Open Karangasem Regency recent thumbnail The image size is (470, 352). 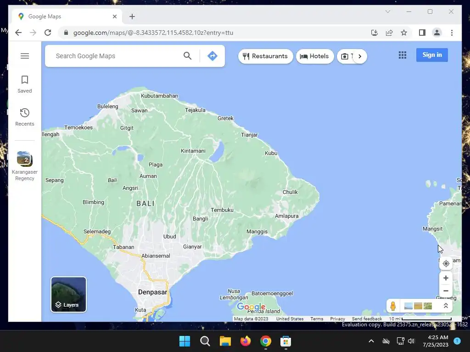coord(25,166)
